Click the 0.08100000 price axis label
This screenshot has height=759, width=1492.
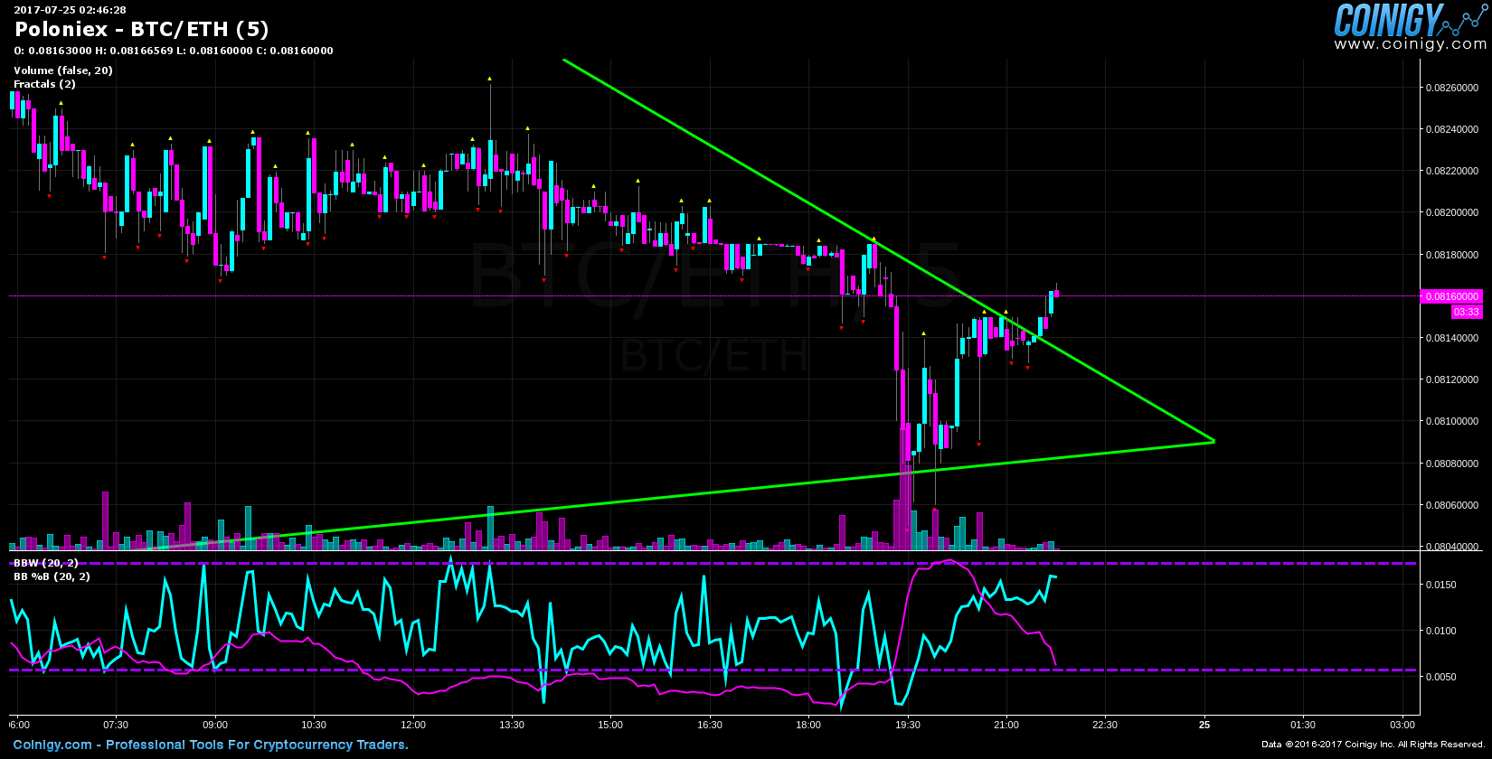tap(1452, 421)
